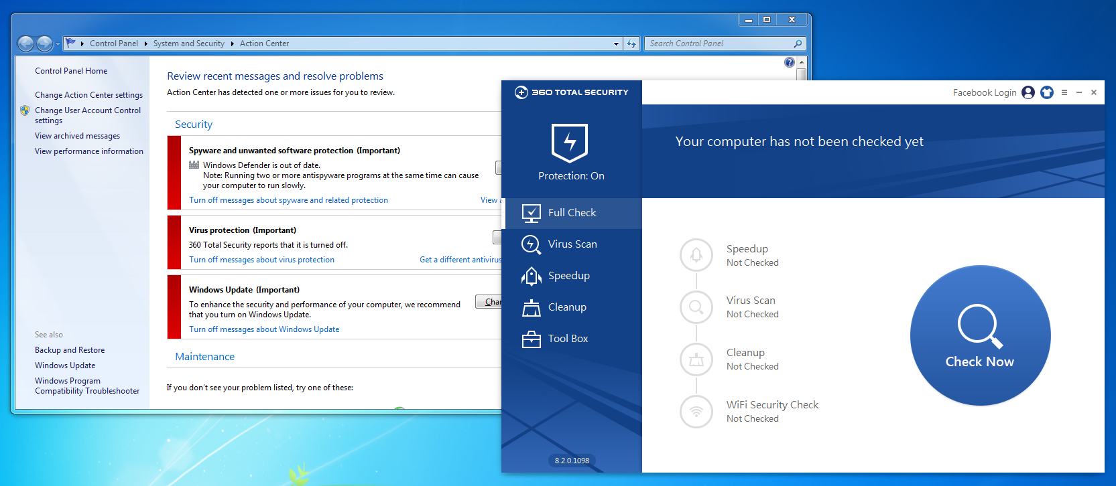Click the Control Panel refresh icon
The height and width of the screenshot is (486, 1116).
631,44
